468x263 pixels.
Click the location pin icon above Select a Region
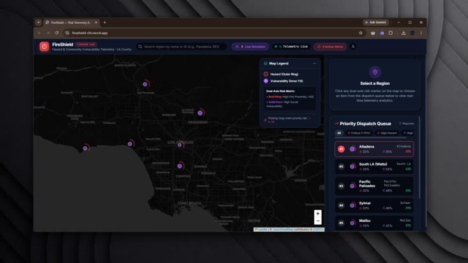375,72
